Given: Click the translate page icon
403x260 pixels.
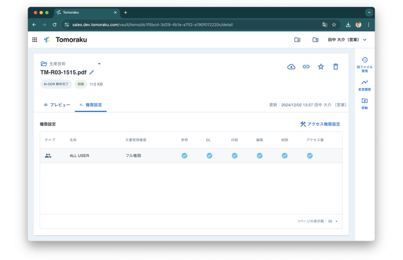Looking at the screenshot, I should pos(325,25).
